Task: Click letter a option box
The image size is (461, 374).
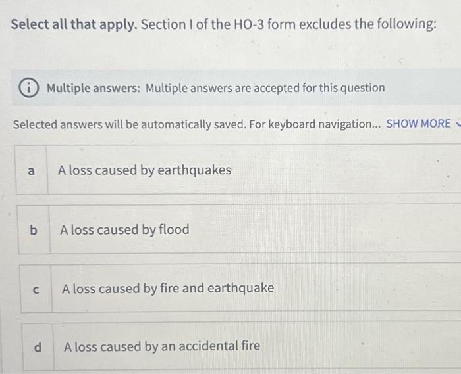Action: point(31,170)
